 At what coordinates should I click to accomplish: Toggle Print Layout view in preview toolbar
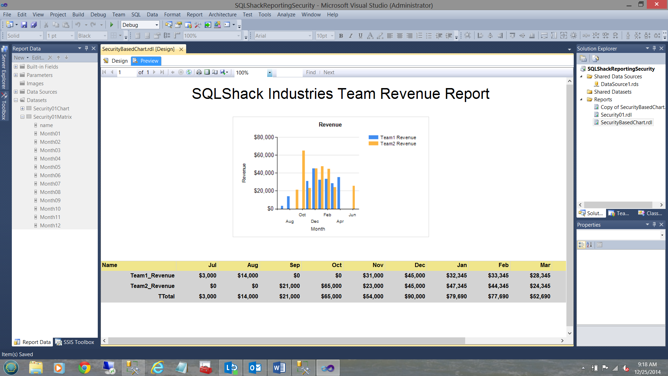click(207, 72)
